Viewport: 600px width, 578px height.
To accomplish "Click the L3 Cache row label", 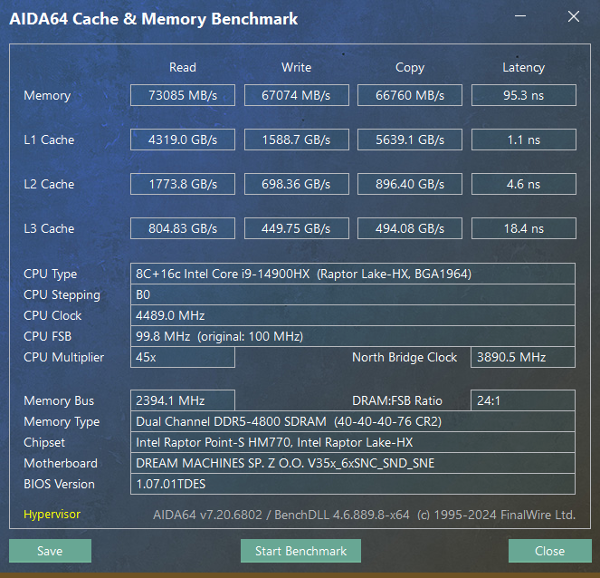I will point(49,228).
